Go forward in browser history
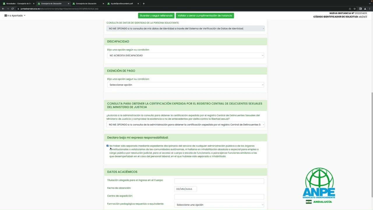Image resolution: width=373 pixels, height=210 pixels. [x=8, y=9]
